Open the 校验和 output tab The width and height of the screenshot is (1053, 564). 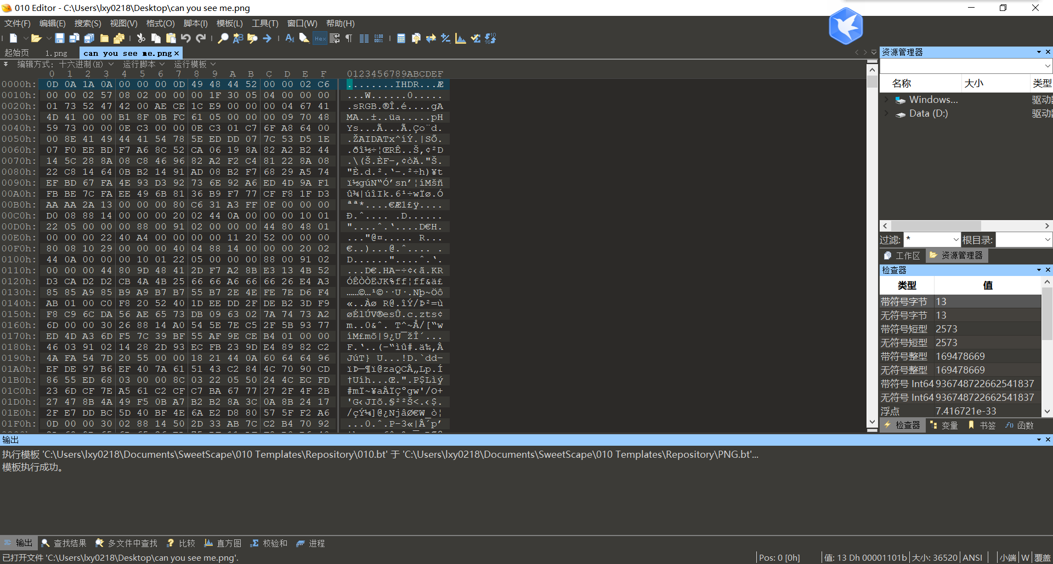pyautogui.click(x=269, y=543)
